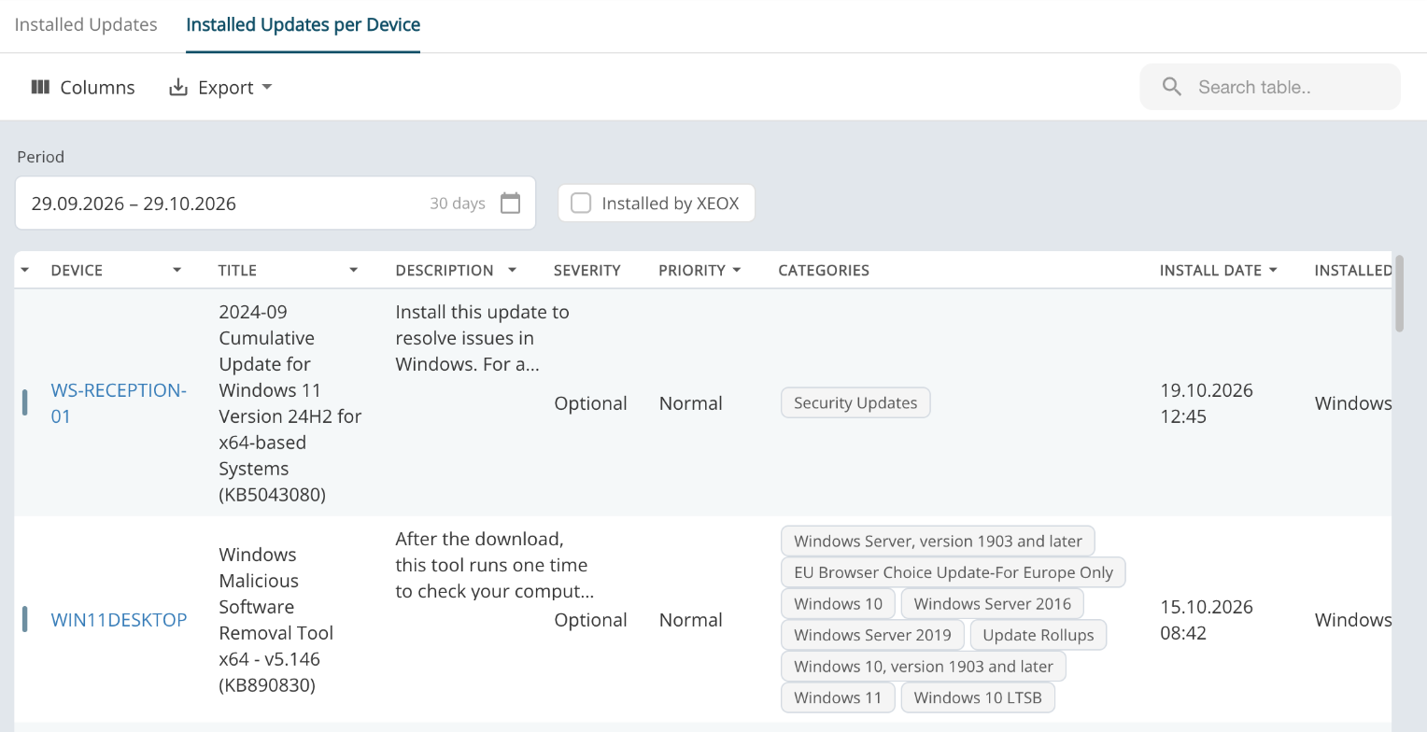Click the KB5043080 update title cell
1427x732 pixels.
tap(290, 403)
